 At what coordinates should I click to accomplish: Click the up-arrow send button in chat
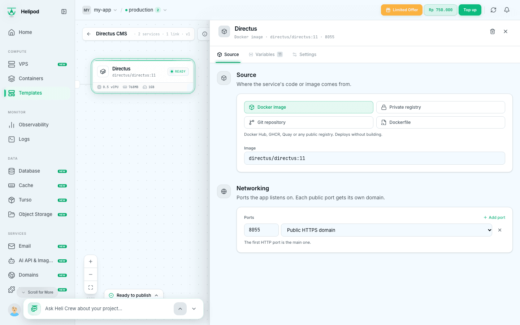[180, 309]
